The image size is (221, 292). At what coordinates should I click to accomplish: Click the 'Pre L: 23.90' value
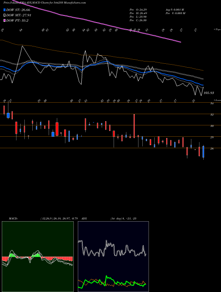(138, 17)
